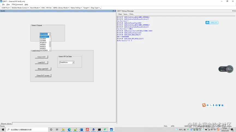The image size is (236, 132).
Task: Open the Target dropdown
Action: [86, 8]
